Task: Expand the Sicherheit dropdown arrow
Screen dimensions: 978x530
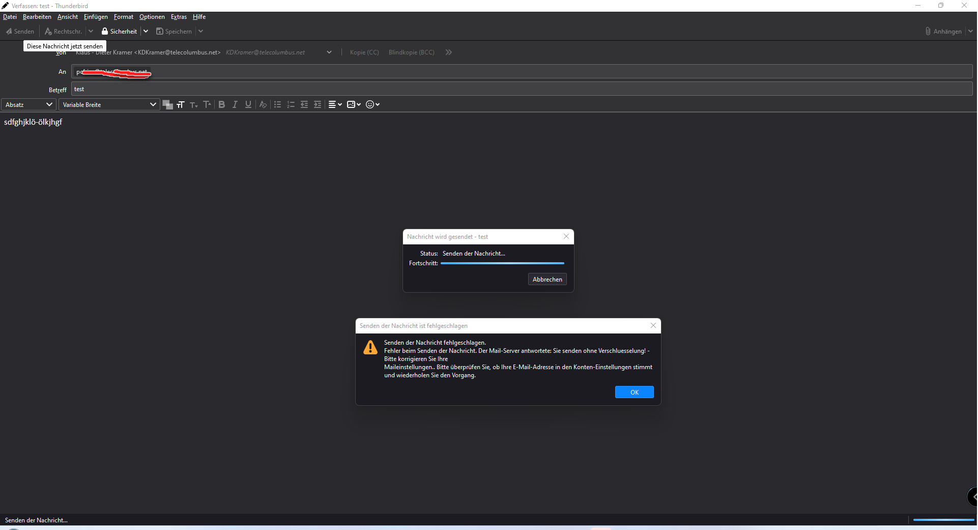Action: 146,32
